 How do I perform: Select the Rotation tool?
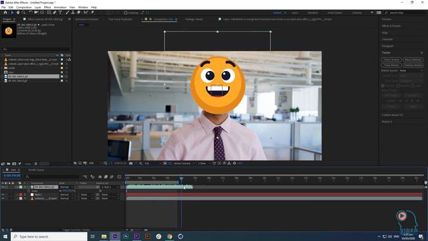pyautogui.click(x=31, y=13)
